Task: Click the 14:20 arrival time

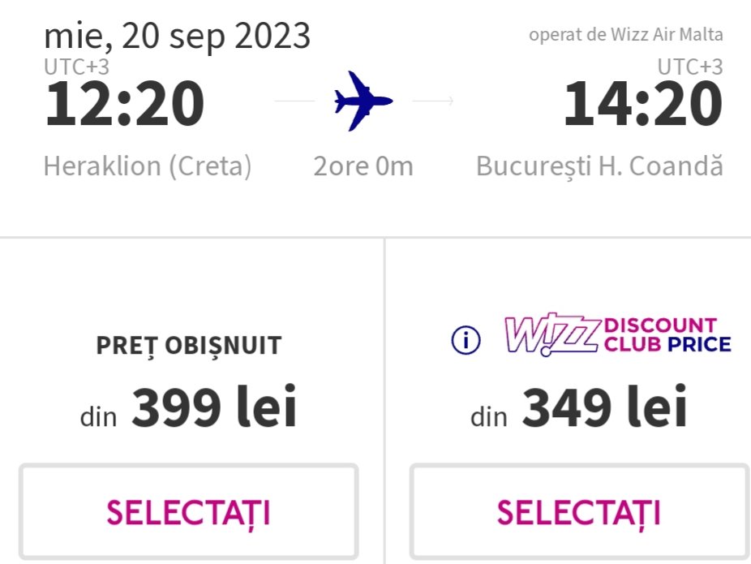Action: click(642, 105)
